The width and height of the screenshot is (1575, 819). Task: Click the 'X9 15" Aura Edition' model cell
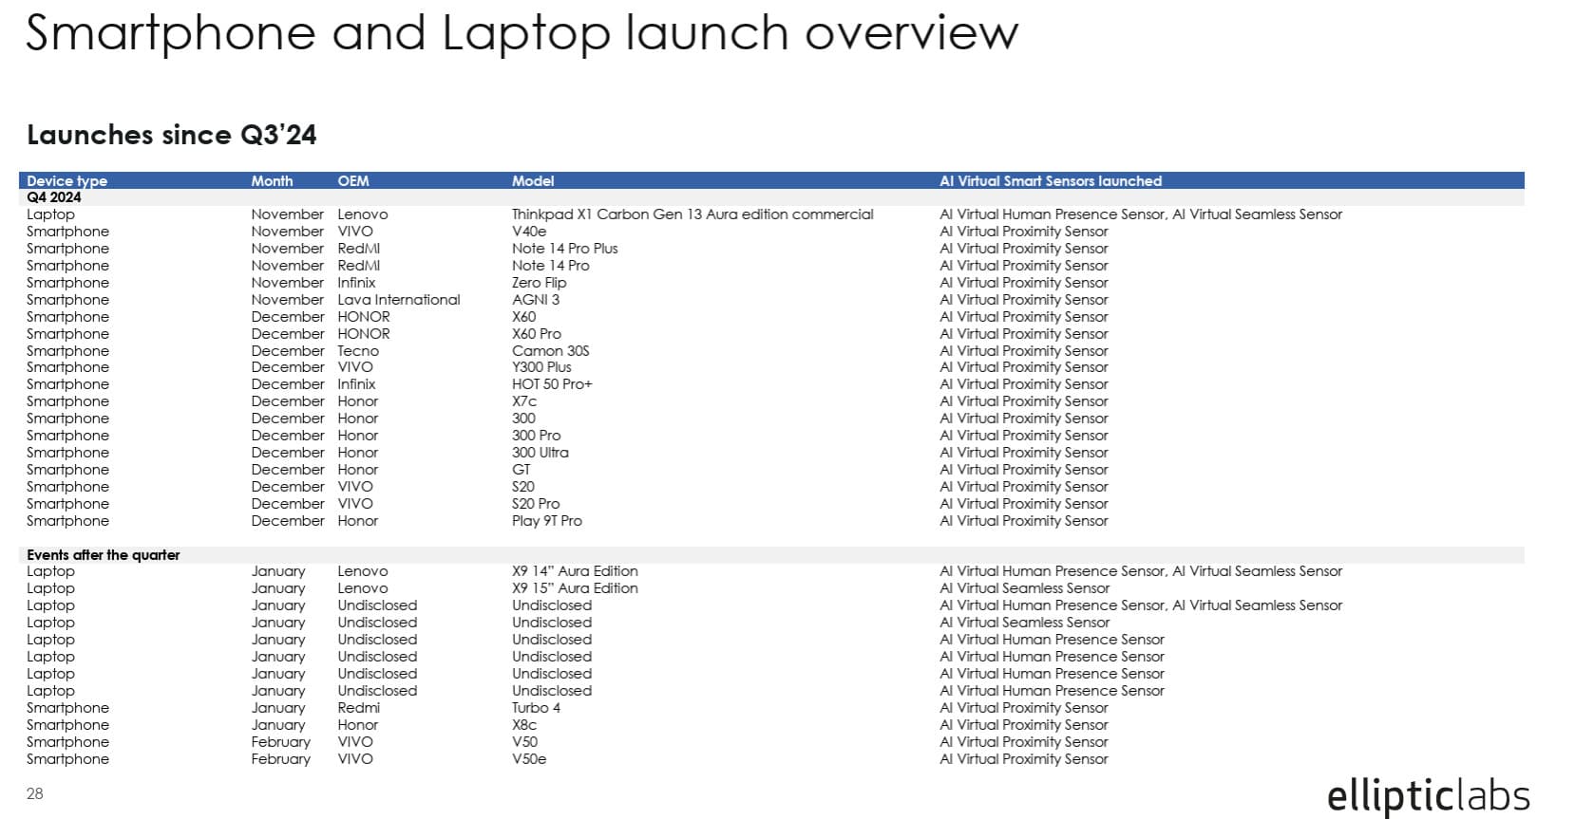point(575,588)
